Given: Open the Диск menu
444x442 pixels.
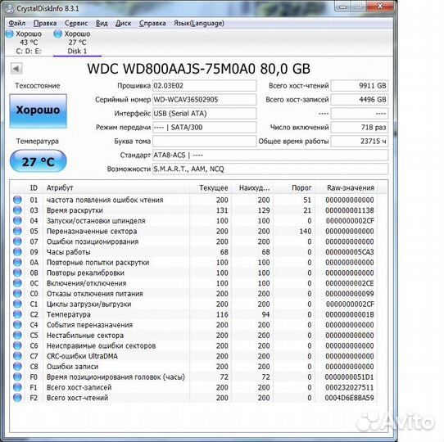Looking at the screenshot, I should click(123, 23).
